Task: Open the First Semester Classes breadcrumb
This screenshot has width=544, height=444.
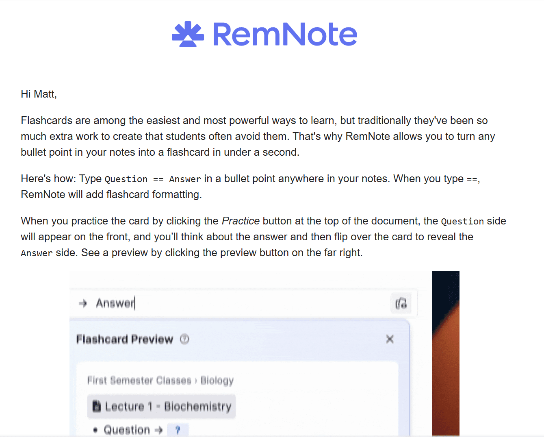Action: (139, 381)
